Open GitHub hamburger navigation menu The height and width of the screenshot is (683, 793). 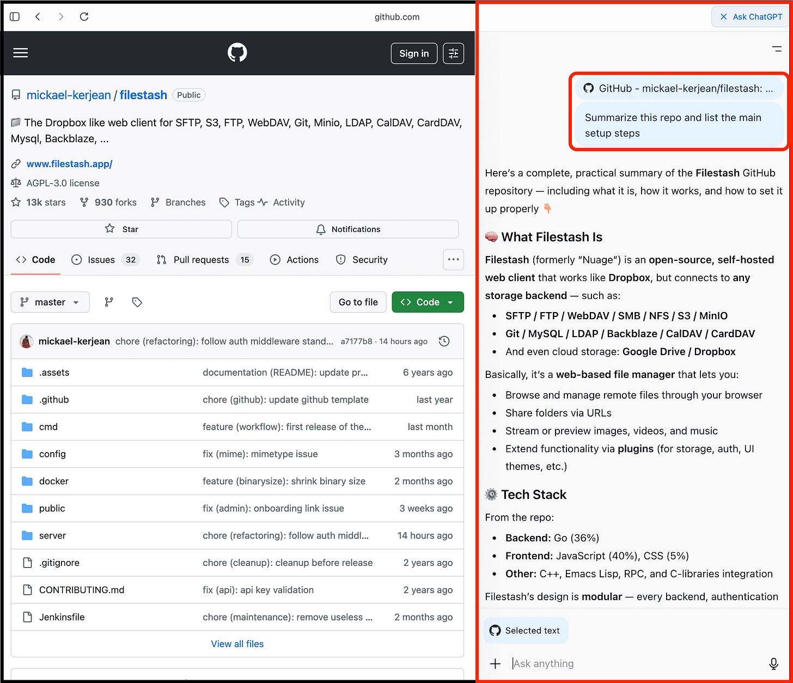pos(21,53)
